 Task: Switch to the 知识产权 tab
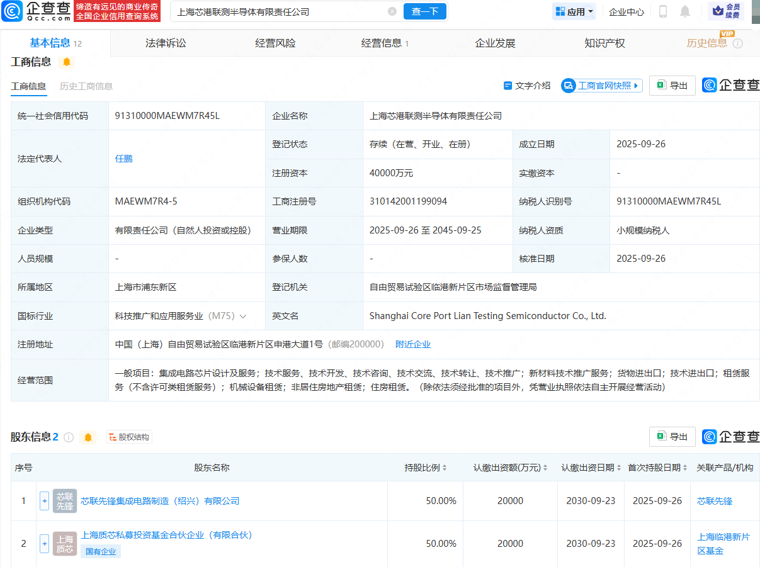pos(604,43)
